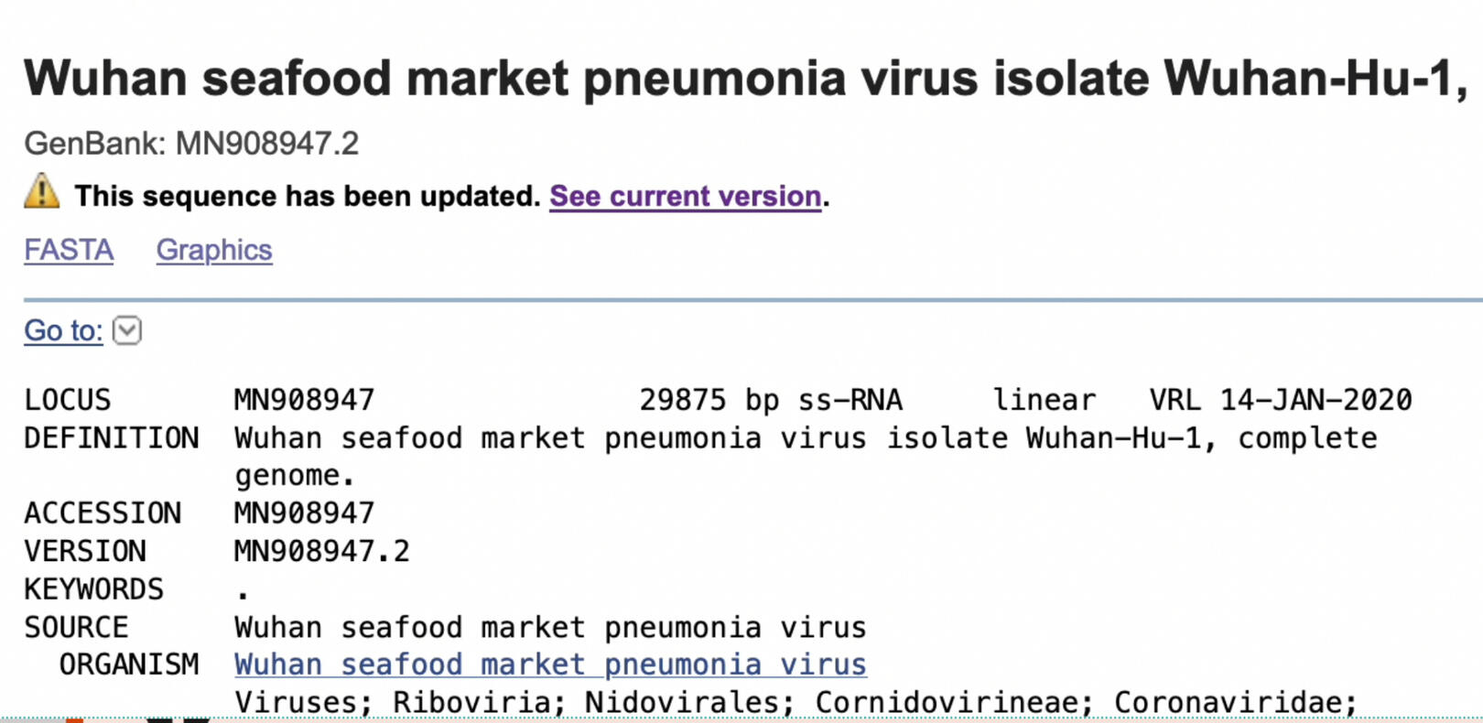Viewport: 1483px width, 723px height.
Task: Click the 29875 bp sequence length
Action: (x=709, y=400)
